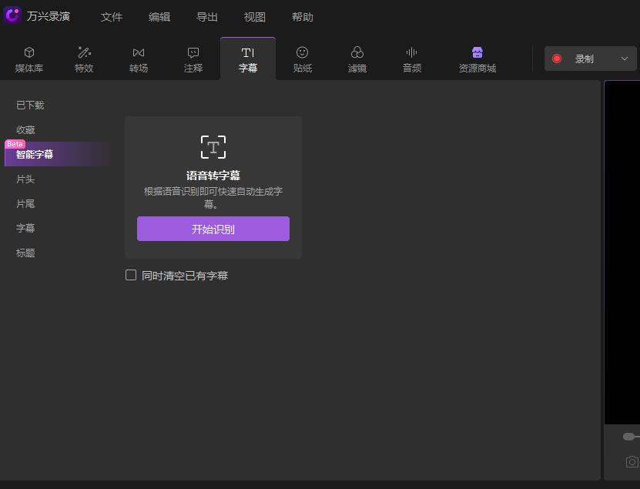
Task: Open the 音频 audio tab
Action: click(412, 59)
